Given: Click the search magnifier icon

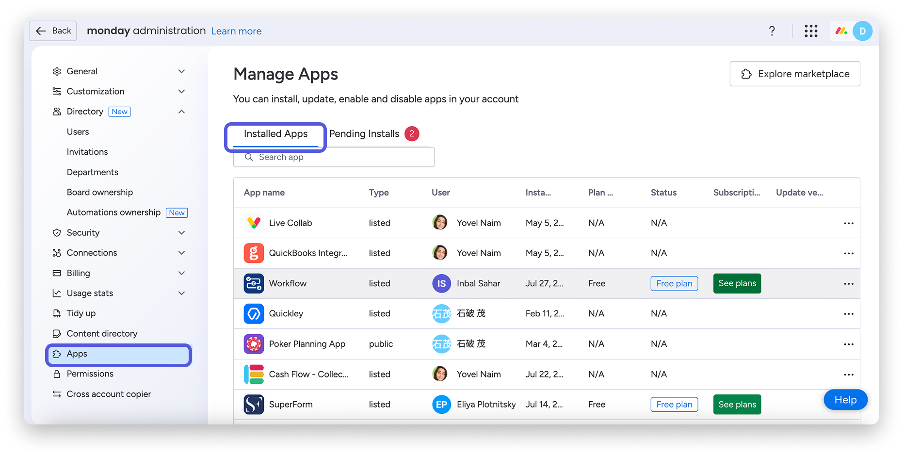Looking at the screenshot, I should coord(249,157).
